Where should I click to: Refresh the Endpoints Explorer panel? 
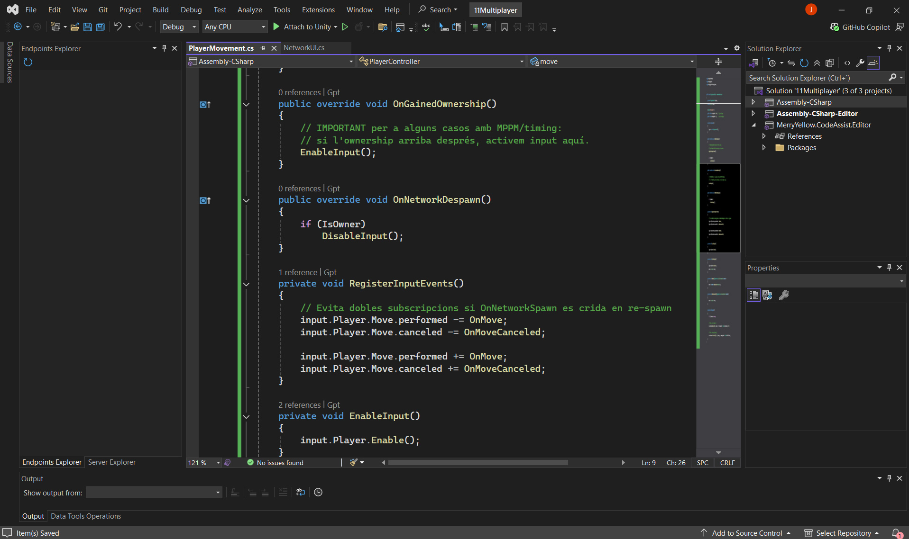pyautogui.click(x=28, y=62)
